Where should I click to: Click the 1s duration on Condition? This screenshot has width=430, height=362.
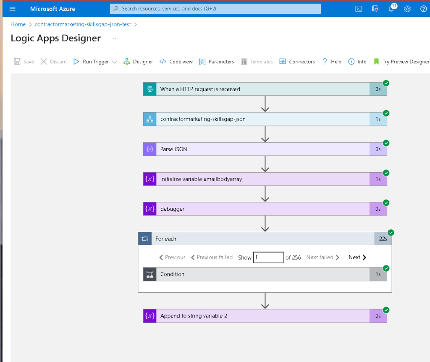(x=378, y=274)
